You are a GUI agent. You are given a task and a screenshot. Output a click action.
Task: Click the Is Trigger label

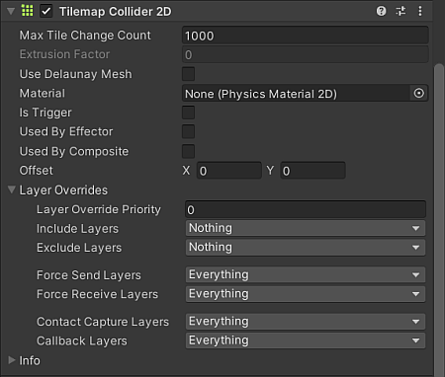point(45,113)
